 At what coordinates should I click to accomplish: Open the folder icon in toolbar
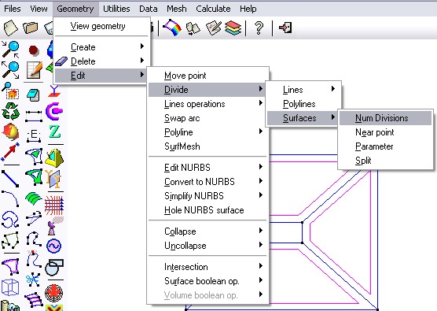30,28
